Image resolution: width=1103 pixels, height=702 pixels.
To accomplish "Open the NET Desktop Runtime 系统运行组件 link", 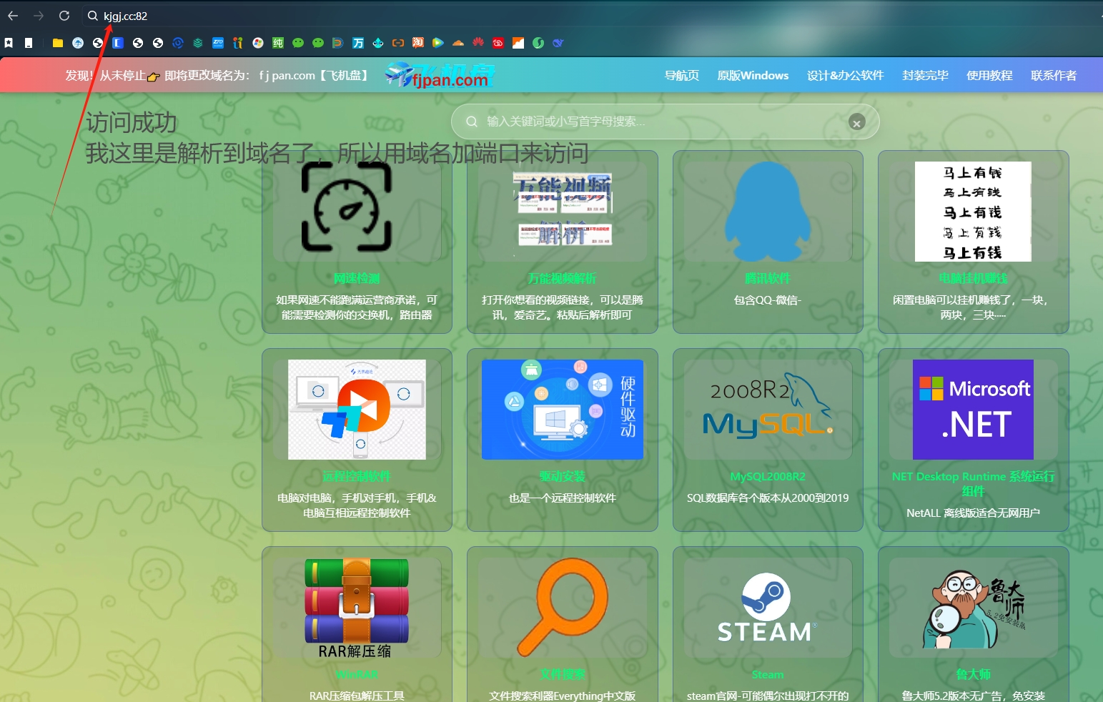I will 973,483.
